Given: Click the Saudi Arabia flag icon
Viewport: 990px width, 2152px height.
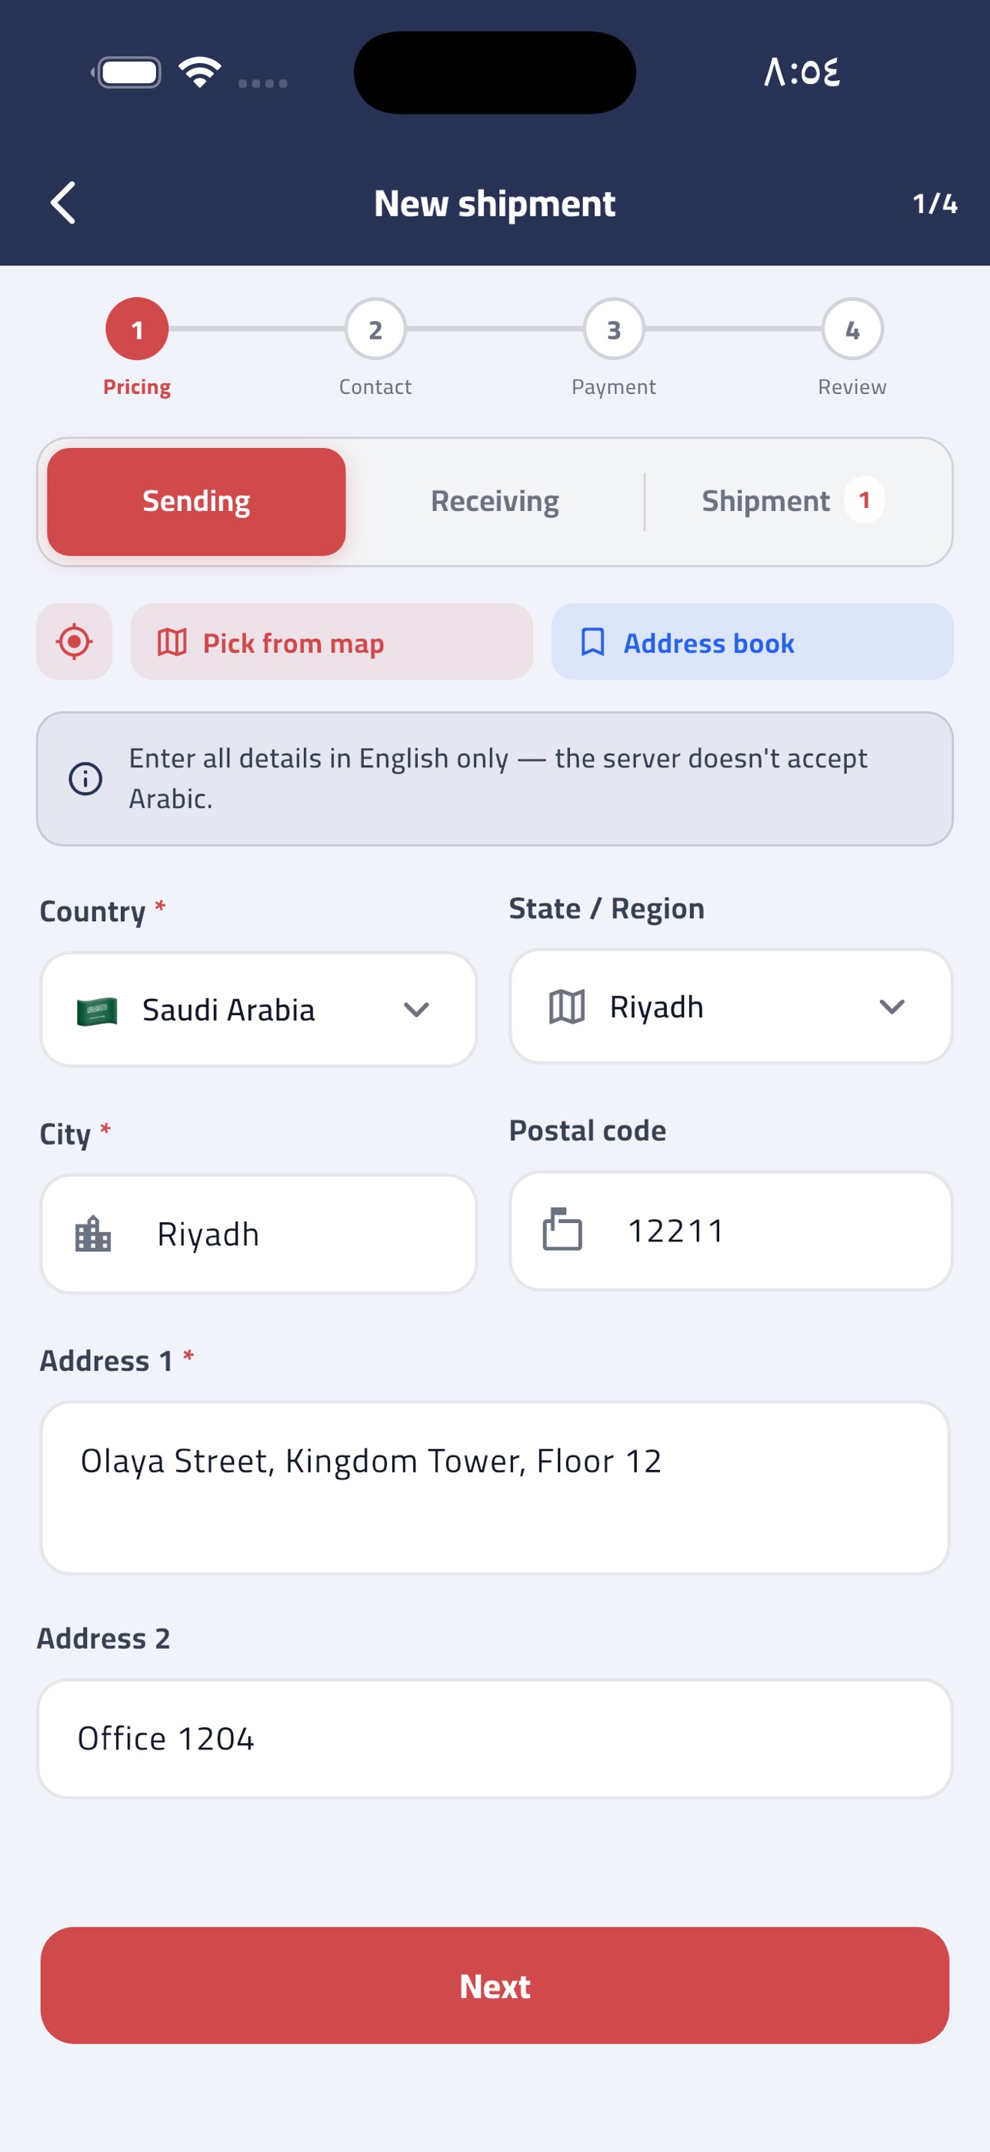Looking at the screenshot, I should point(97,1010).
